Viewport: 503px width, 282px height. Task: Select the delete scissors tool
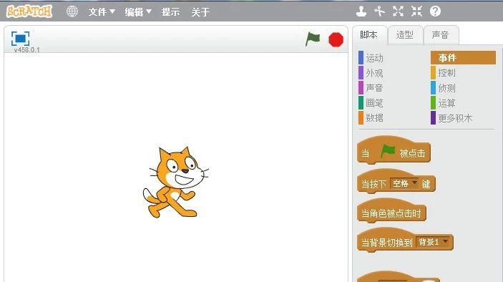pos(379,11)
